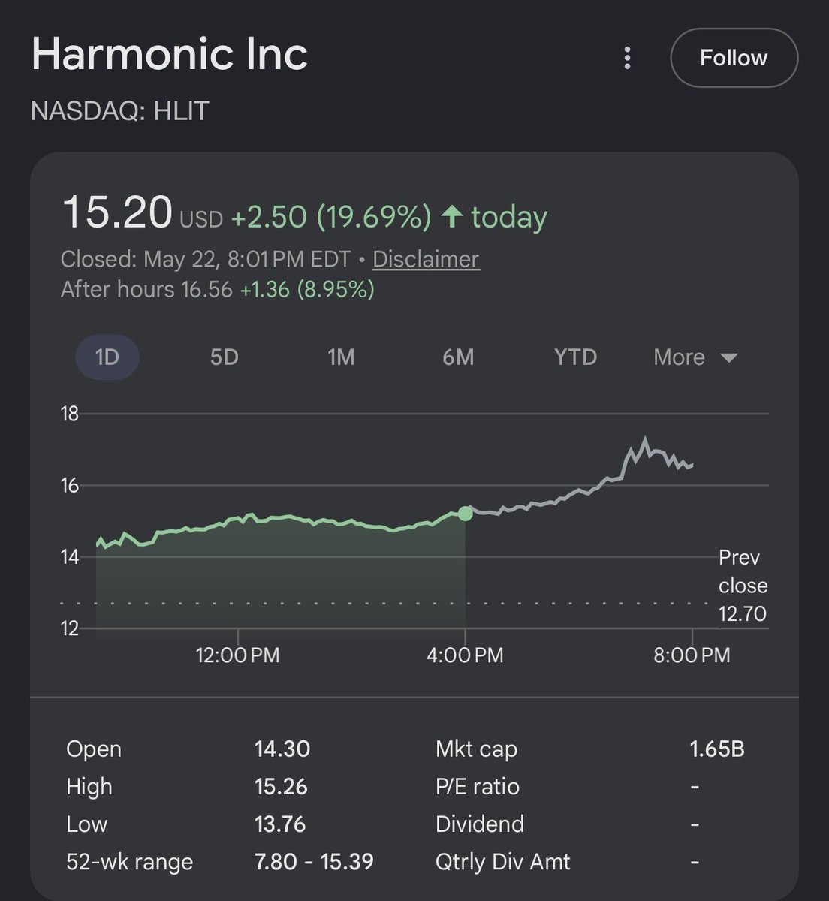Image resolution: width=829 pixels, height=901 pixels.
Task: Open the Disclaimer link
Action: (x=426, y=259)
